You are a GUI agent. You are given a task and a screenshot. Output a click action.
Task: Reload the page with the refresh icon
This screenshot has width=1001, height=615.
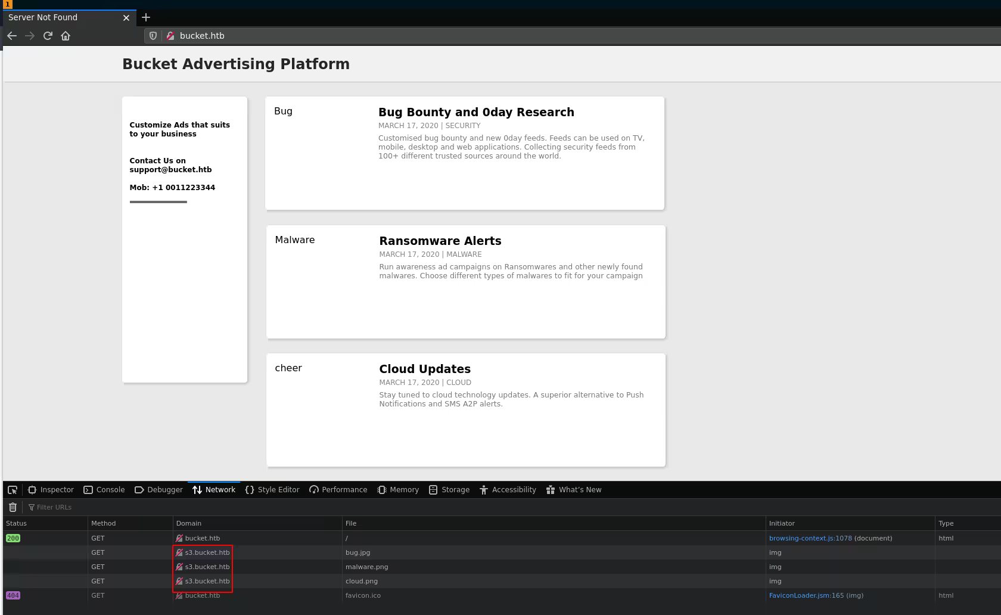(48, 36)
